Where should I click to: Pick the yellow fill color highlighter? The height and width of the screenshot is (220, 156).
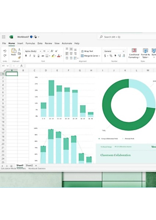point(53,56)
